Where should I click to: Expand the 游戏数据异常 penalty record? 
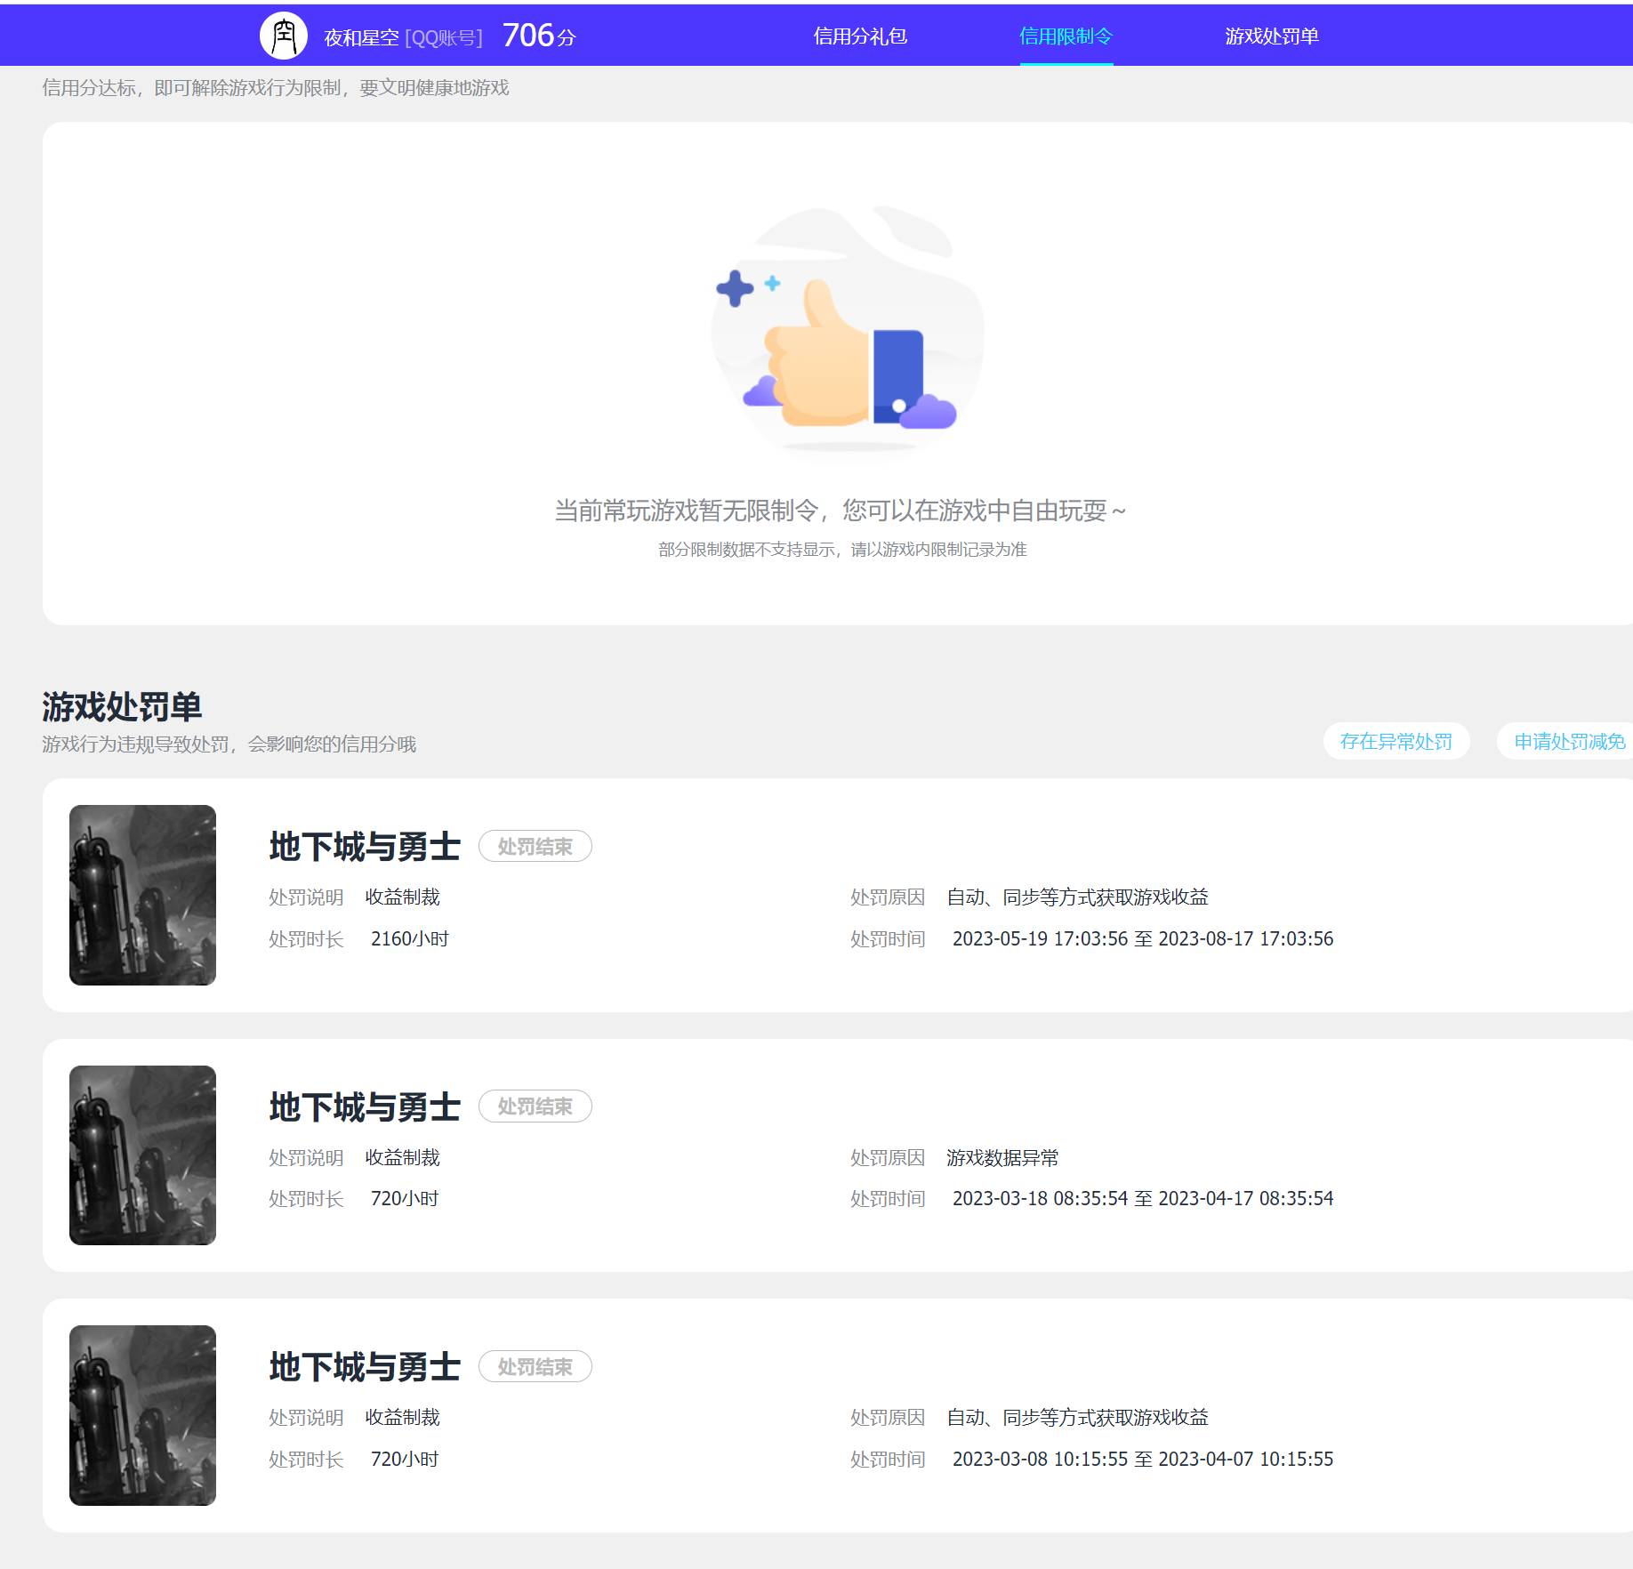click(x=1005, y=1158)
